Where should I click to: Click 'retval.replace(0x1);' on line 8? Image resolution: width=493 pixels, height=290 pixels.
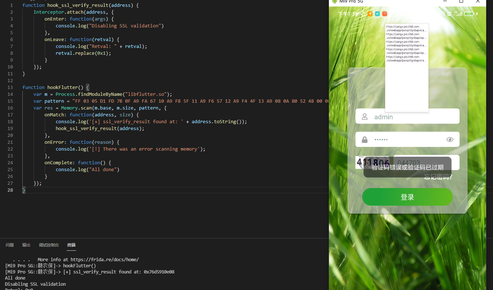pyautogui.click(x=83, y=53)
